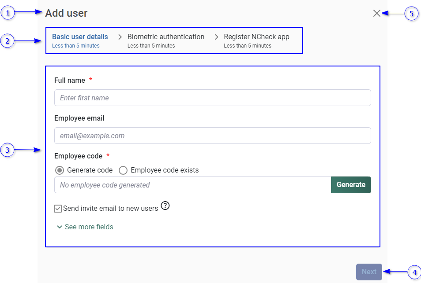Image resolution: width=421 pixels, height=283 pixels.
Task: Click the help icon beside send invite email
Action: 165,206
